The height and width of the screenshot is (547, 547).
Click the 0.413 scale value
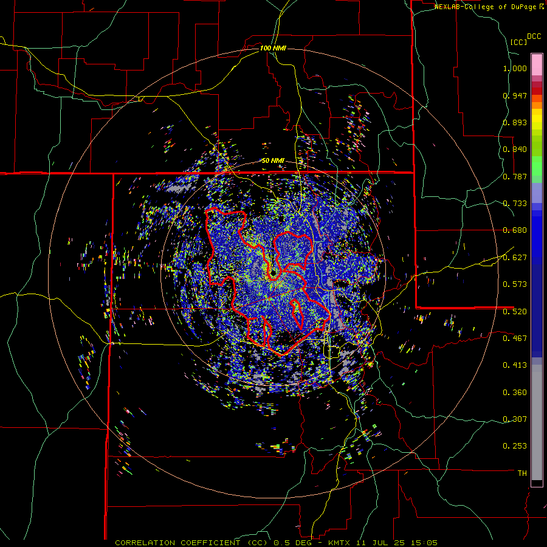point(515,365)
